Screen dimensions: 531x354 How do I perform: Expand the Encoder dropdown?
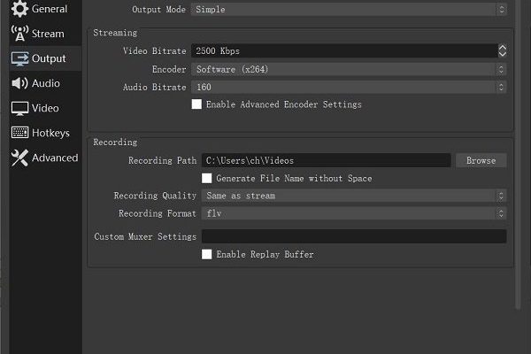350,69
